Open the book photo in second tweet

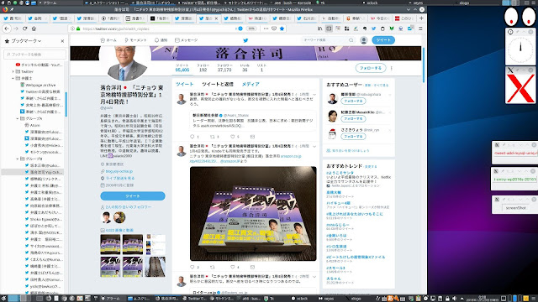[x=253, y=214]
